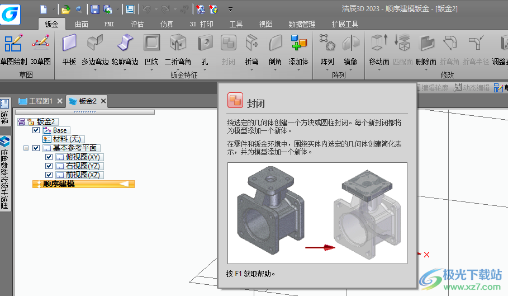
Task: Expand the 镜像 dropdown arrow
Action: (350, 69)
